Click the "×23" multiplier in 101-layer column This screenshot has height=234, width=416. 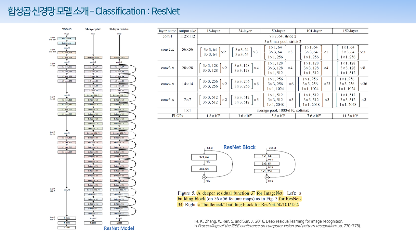[x=327, y=84]
